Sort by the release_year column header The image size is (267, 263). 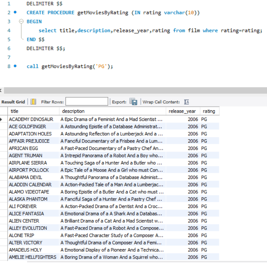[183, 111]
